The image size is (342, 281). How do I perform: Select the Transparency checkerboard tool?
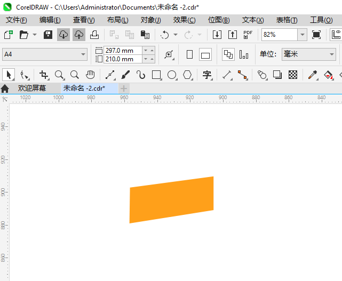293,75
